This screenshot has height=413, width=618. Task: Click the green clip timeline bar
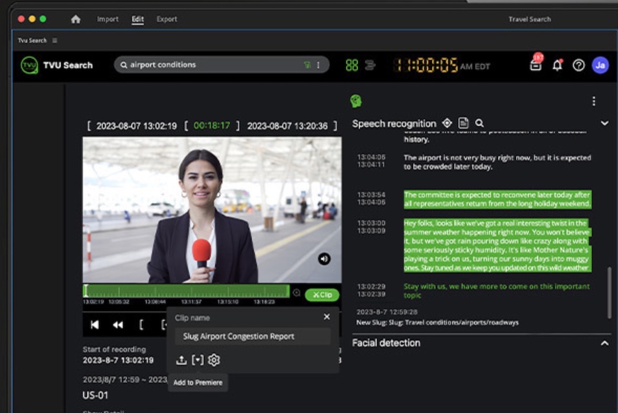(x=186, y=291)
